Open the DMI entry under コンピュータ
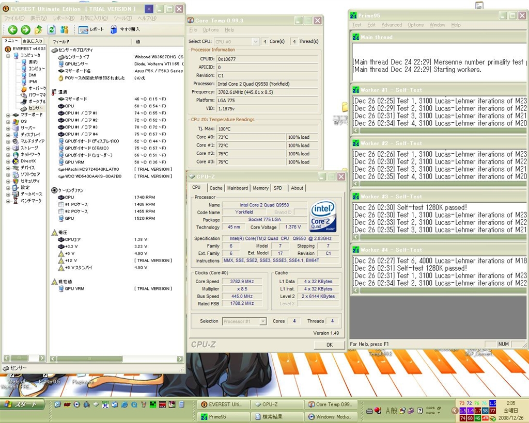 pos(32,75)
